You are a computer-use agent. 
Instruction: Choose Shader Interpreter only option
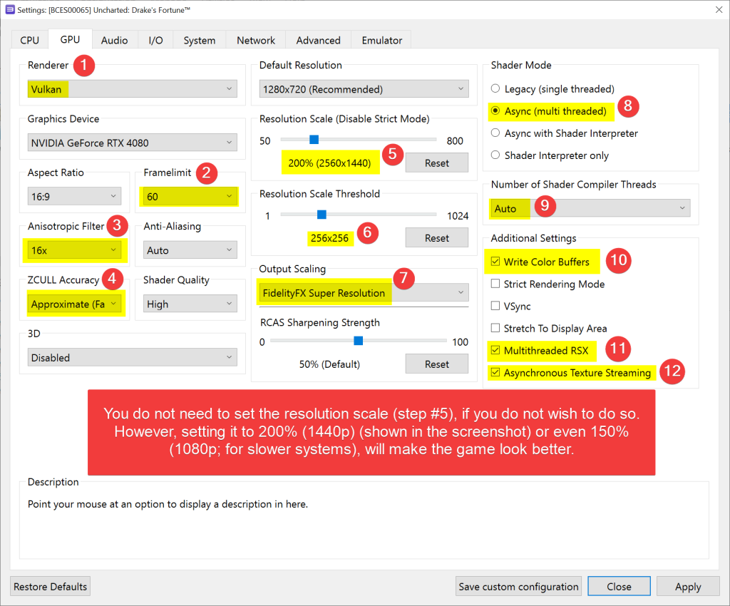495,155
